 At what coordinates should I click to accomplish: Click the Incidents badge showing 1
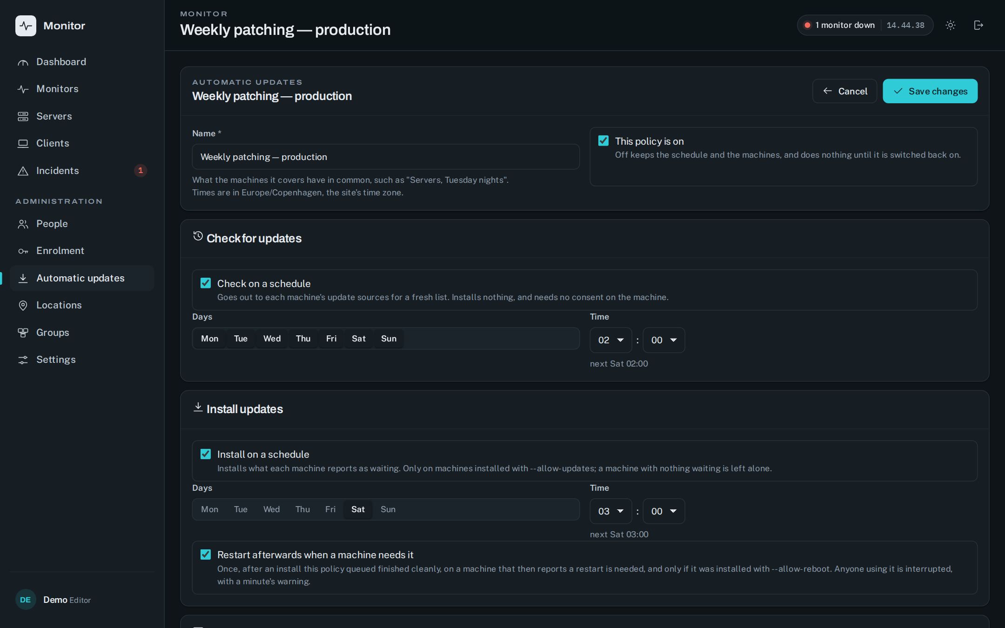[x=141, y=171]
